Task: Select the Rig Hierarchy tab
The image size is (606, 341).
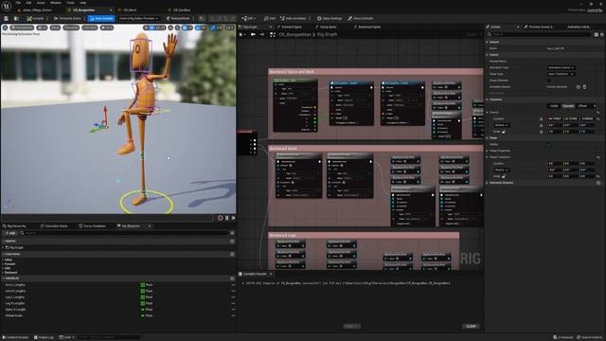Action: [15, 226]
